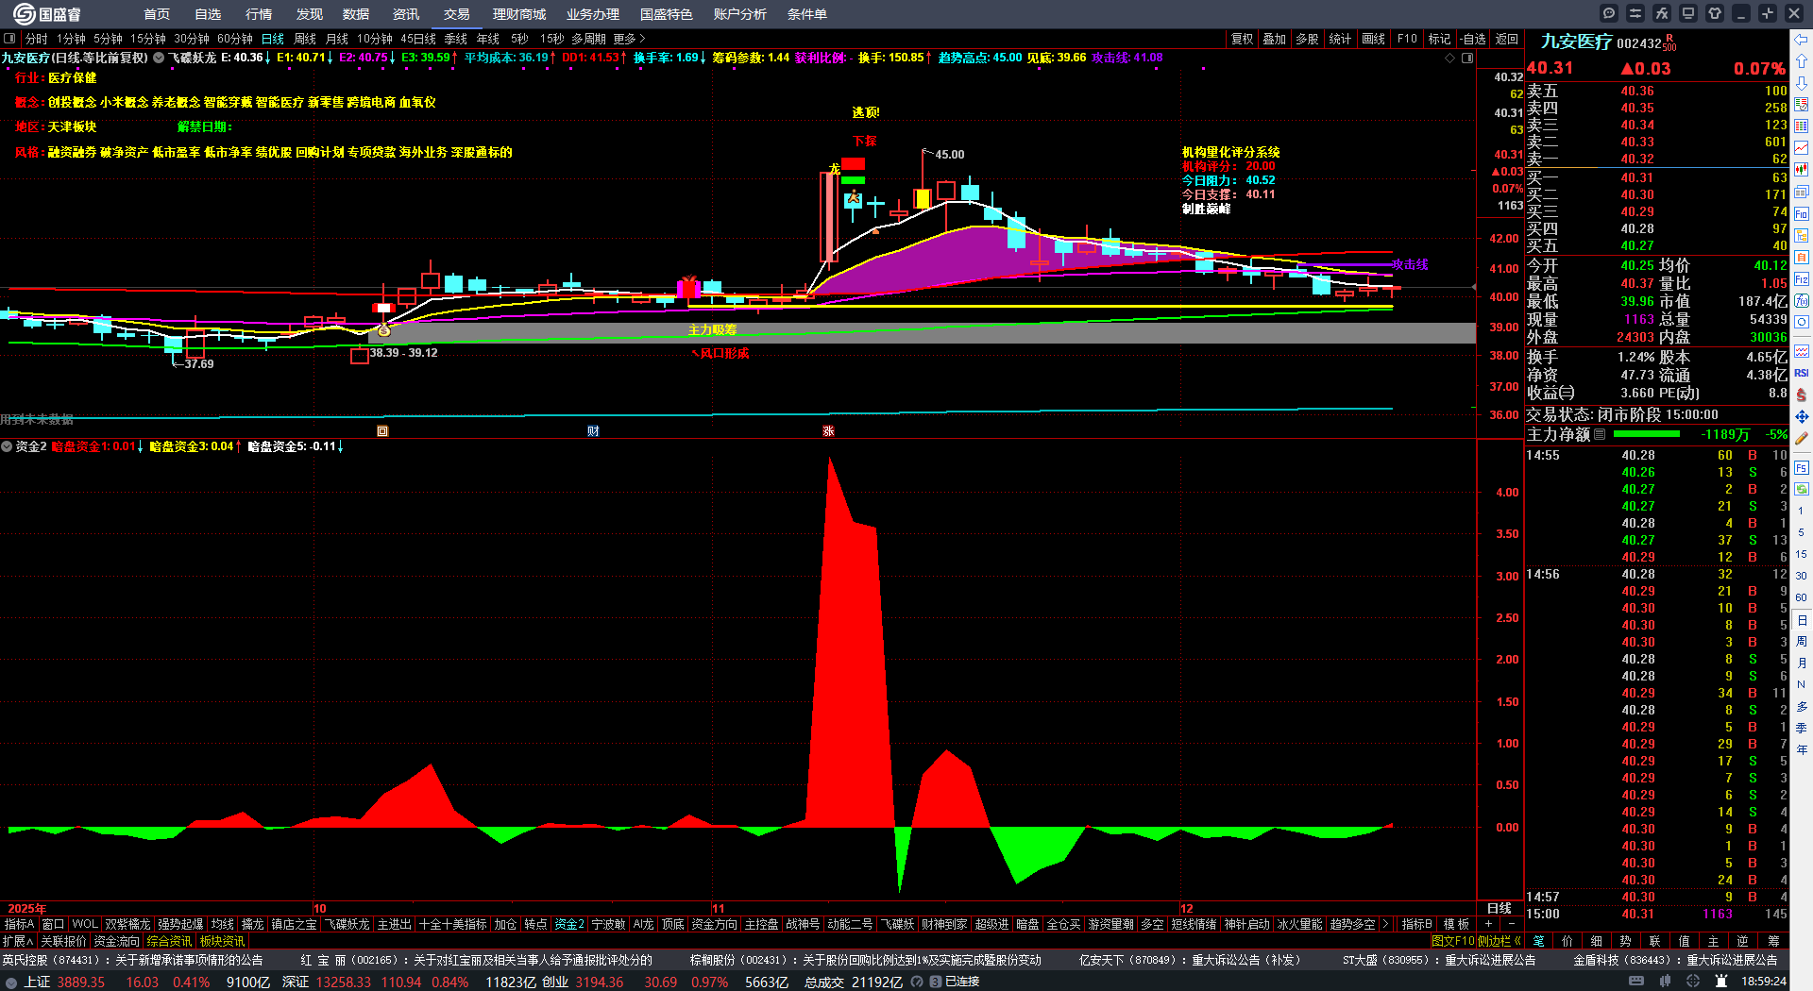Screen dimensions: 1813x991
Task: Open the 模板 template menu
Action: (1457, 924)
